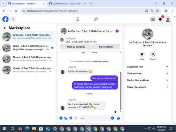This screenshot has width=176, height=132.
Task: Open the Windows notification center
Action: point(170,128)
